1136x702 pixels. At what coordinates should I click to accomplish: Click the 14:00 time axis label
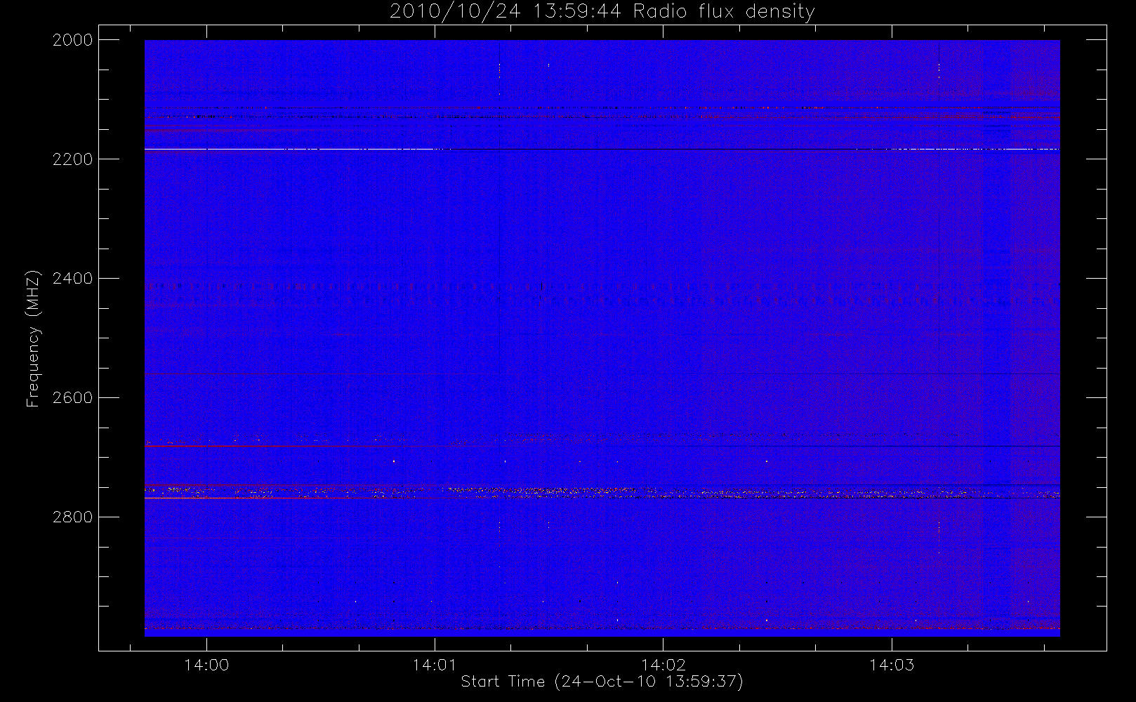coord(206,665)
